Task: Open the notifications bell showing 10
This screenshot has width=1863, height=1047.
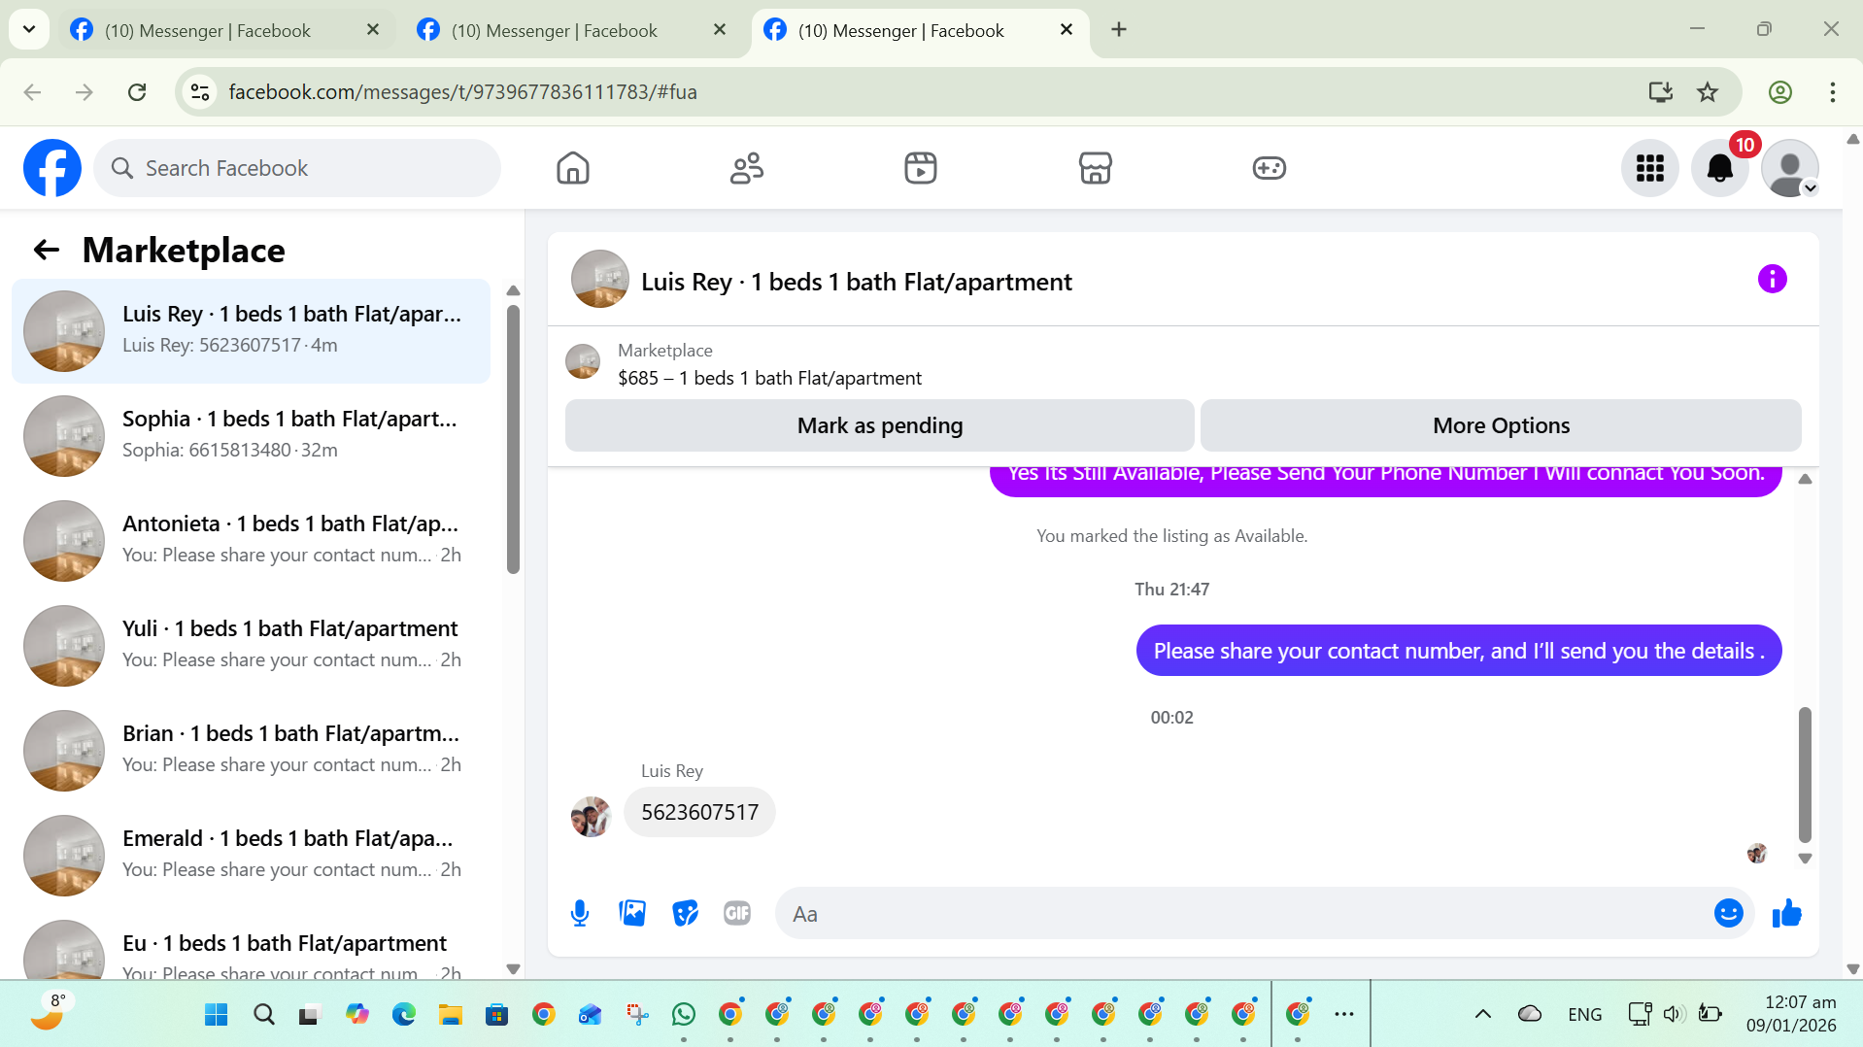Action: tap(1720, 168)
